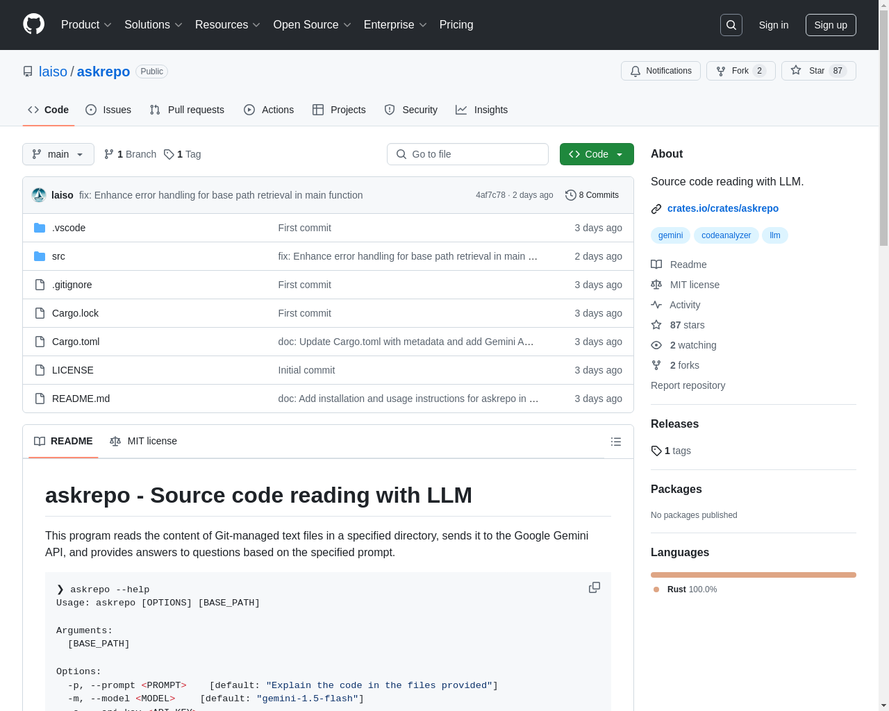Select the README tab in file viewer
The width and height of the screenshot is (889, 711).
pos(63,442)
